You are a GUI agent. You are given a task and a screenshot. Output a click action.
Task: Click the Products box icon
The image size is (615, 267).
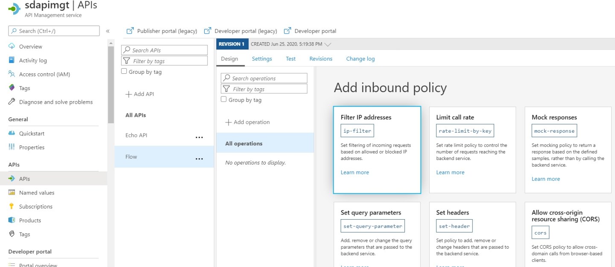12,220
